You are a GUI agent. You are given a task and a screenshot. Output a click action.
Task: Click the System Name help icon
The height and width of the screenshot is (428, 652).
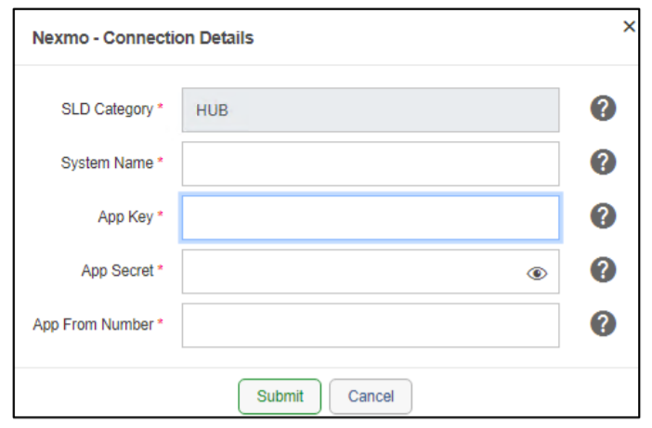[x=603, y=162]
